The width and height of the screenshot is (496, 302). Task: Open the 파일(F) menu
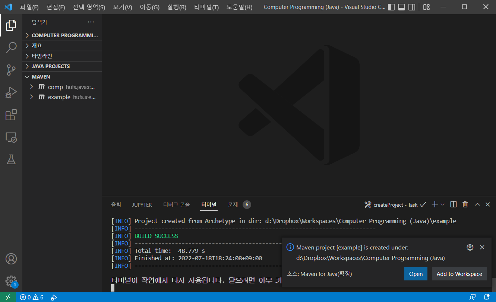coord(29,7)
